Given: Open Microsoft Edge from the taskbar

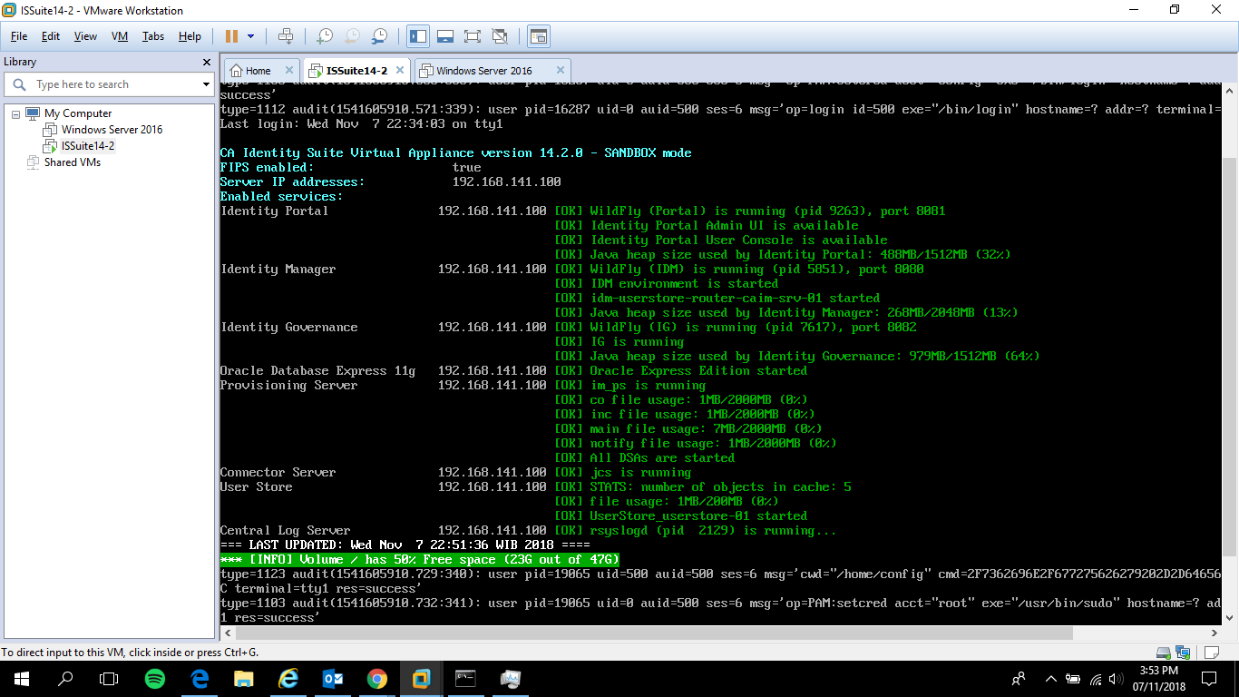Looking at the screenshot, I should [200, 678].
